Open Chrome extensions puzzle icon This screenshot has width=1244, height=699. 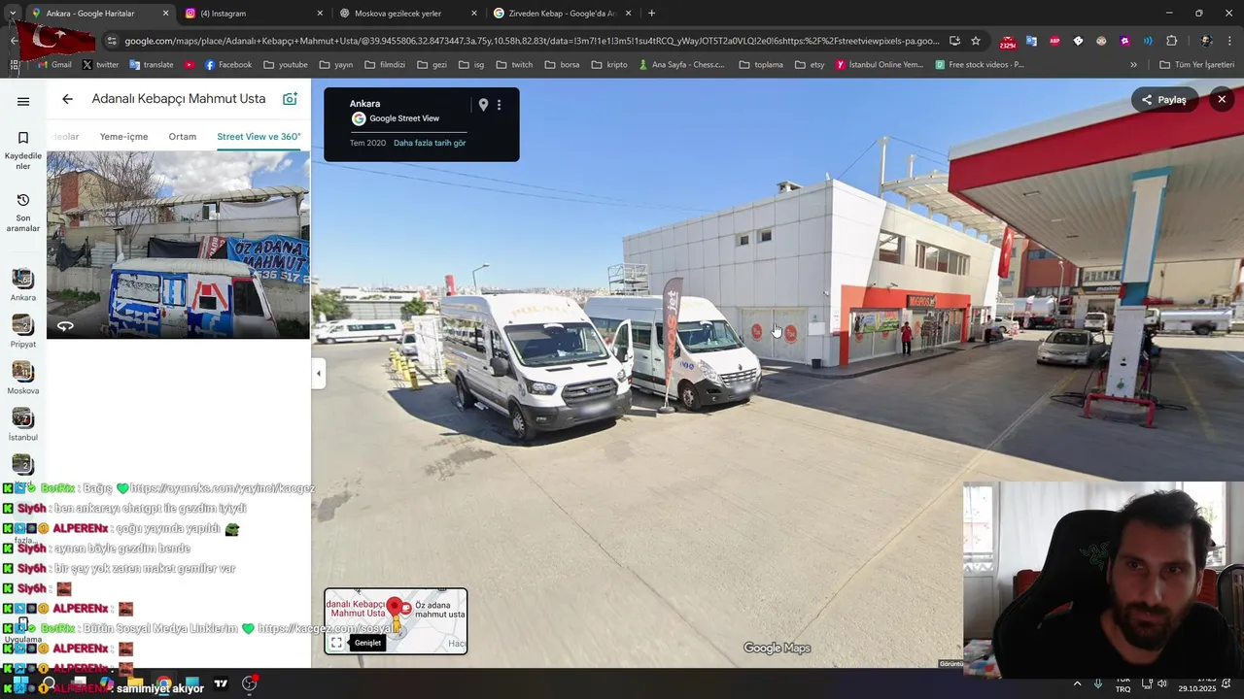(1171, 41)
